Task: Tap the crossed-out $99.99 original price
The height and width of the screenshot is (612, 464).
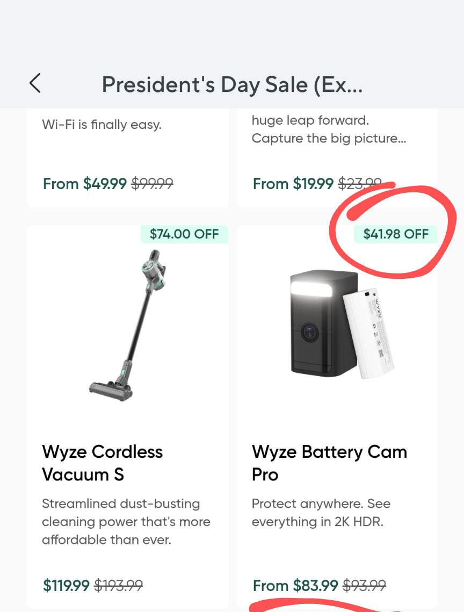Action: point(152,184)
